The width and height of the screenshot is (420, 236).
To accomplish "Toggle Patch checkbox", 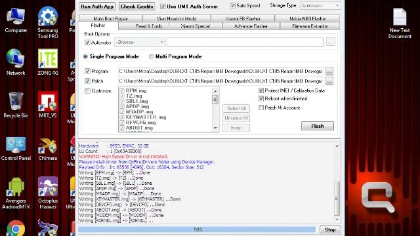I will click(87, 81).
